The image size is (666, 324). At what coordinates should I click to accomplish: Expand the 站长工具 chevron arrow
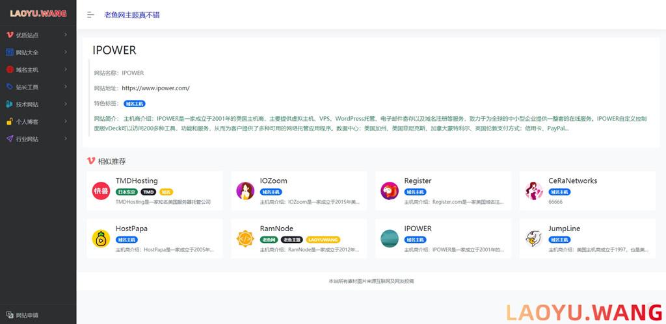pyautogui.click(x=66, y=86)
